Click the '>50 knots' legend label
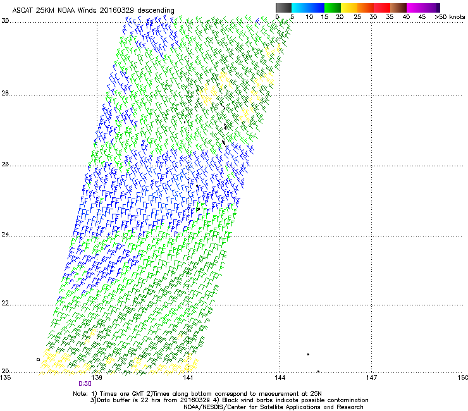This screenshot has width=468, height=411. point(450,17)
